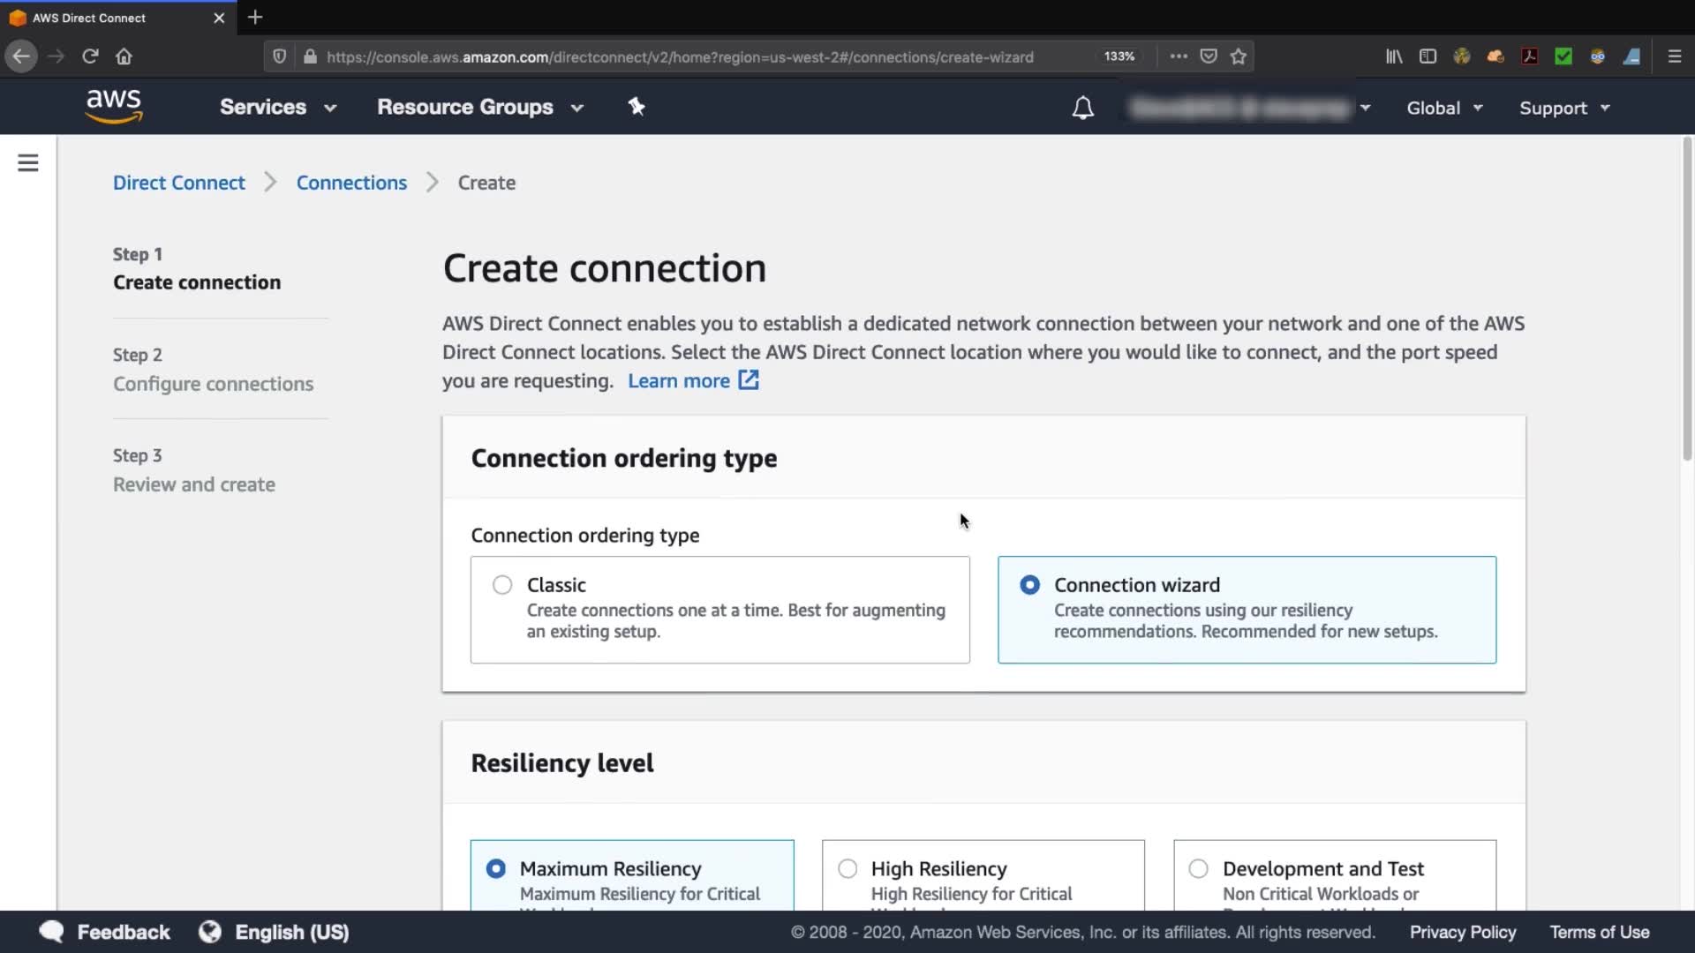The width and height of the screenshot is (1695, 953).
Task: Click the globe language icon in footer
Action: pyautogui.click(x=210, y=932)
